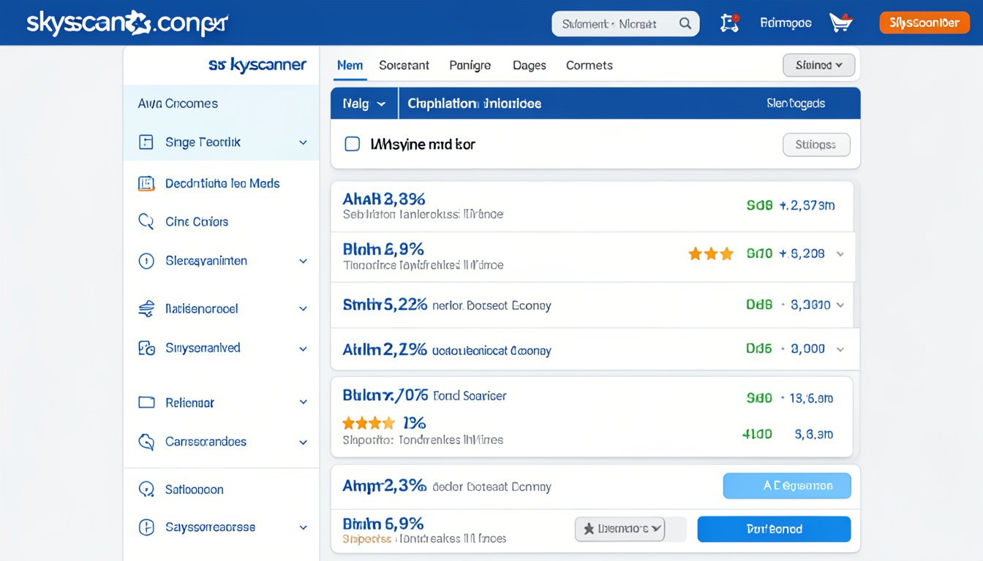This screenshot has height=561, width=983.
Task: Click the Stiibgss button
Action: [x=816, y=145]
